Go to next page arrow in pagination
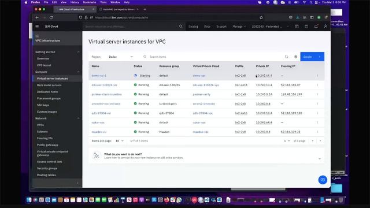This screenshot has width=370, height=208. point(320,141)
